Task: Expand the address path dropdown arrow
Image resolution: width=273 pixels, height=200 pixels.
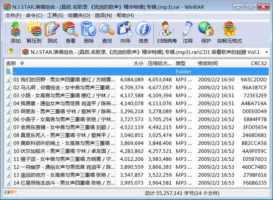Action: click(267, 52)
